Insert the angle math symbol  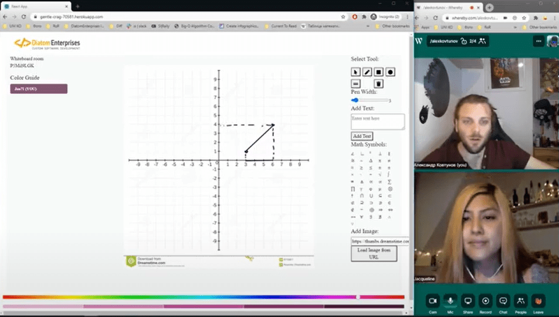pos(353,154)
